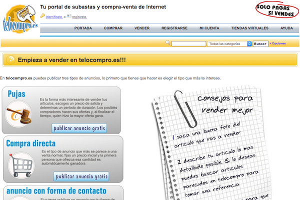The height and width of the screenshot is (200, 300).
Task: Click the gavel icon in Pujas card
Action: (x=19, y=114)
